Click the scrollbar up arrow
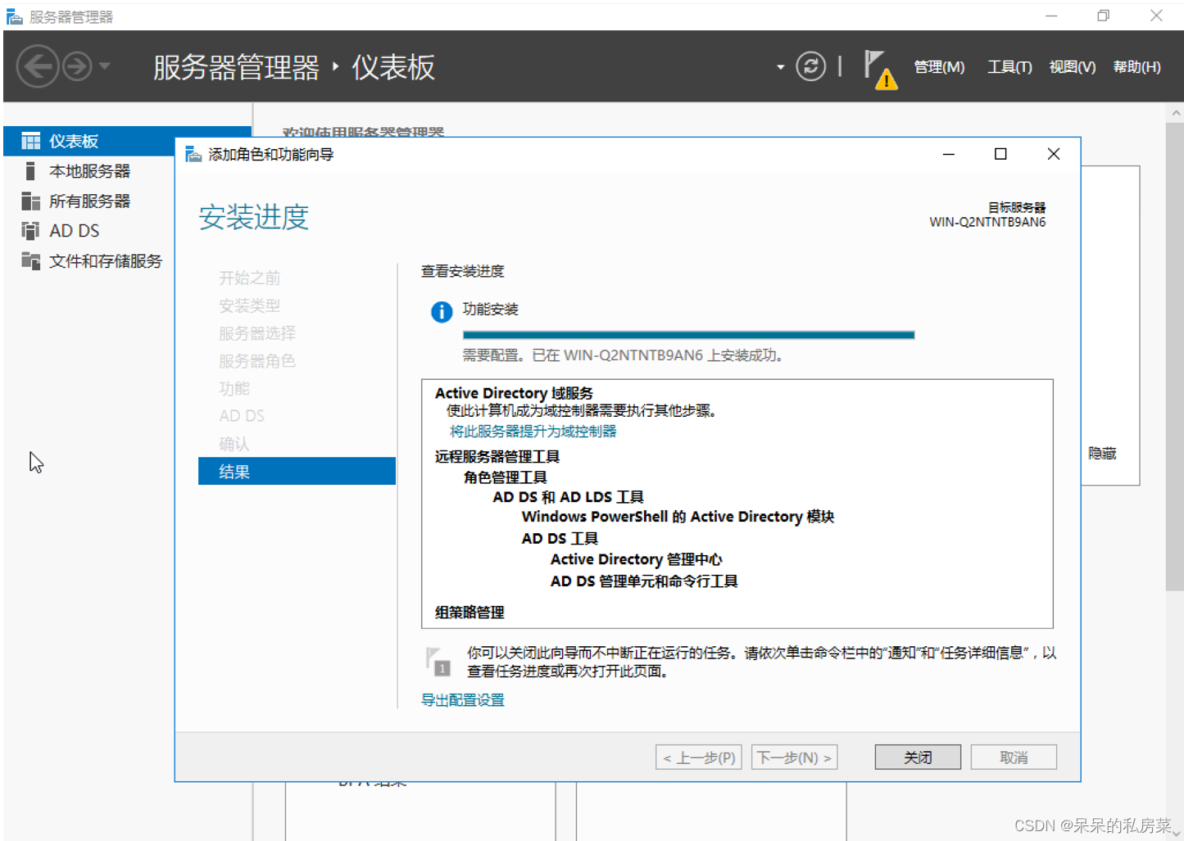 [1176, 113]
